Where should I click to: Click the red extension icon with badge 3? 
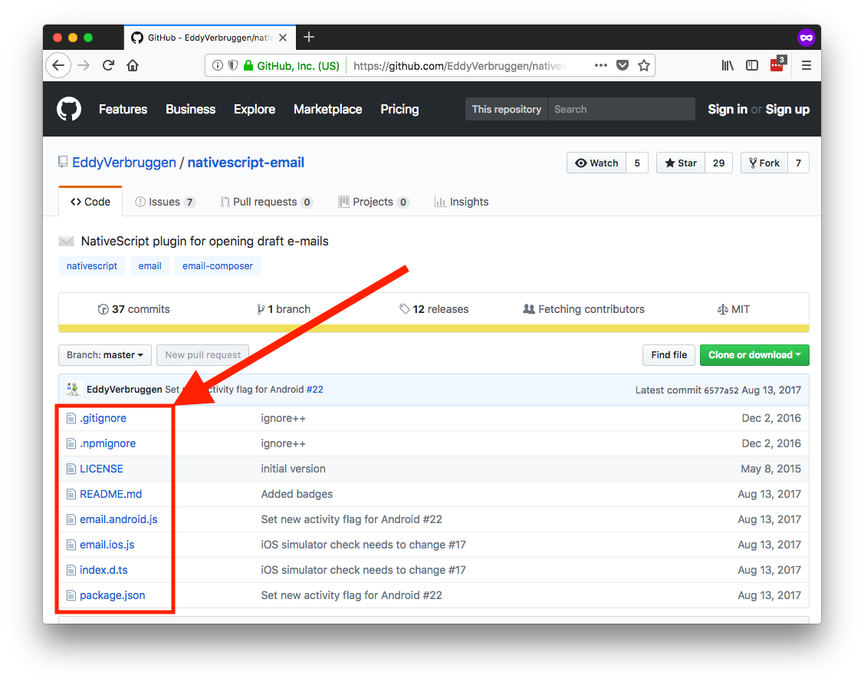[x=777, y=64]
